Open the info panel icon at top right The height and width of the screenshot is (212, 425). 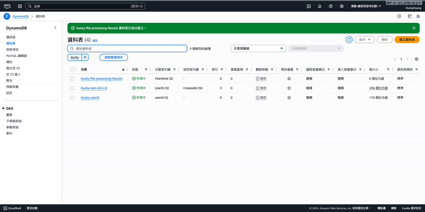point(399,16)
